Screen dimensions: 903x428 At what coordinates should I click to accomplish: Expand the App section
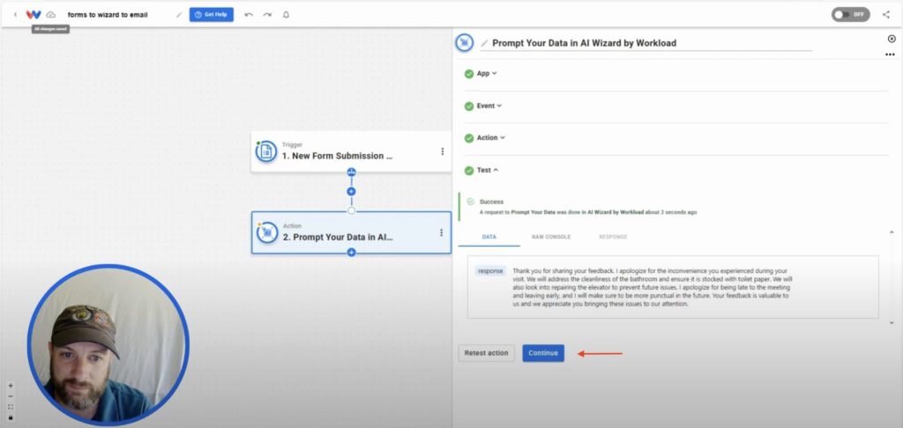point(487,74)
